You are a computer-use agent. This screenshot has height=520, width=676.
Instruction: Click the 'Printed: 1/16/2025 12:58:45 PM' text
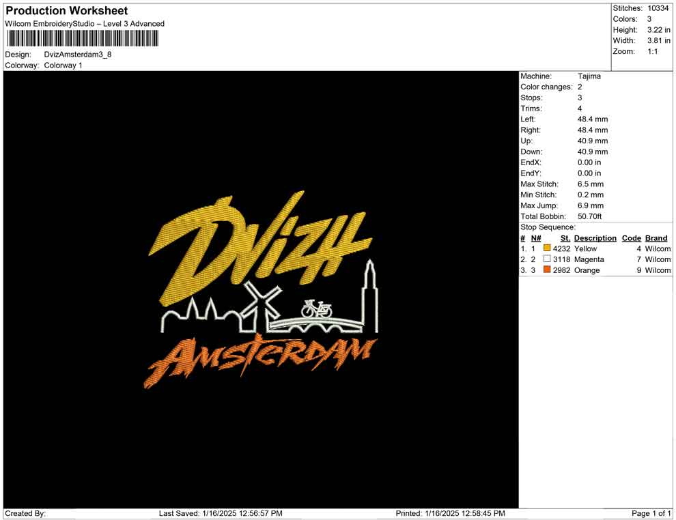[450, 513]
